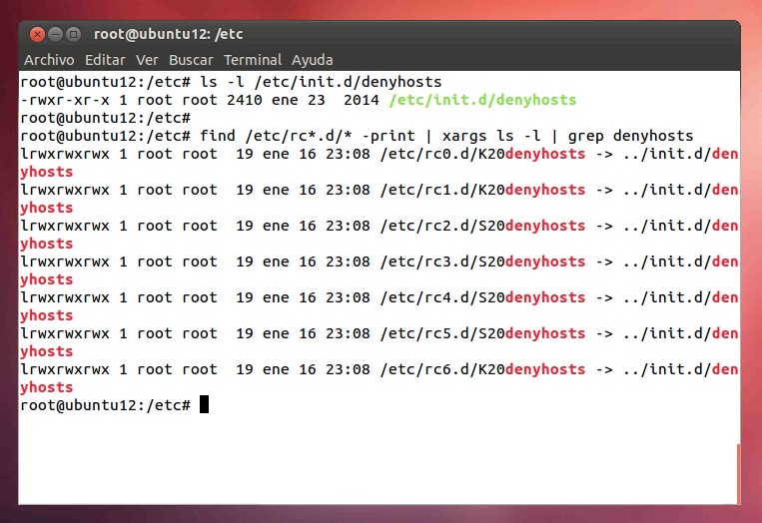Click the /etc/rc3.d/S20denyhosts entry
The height and width of the screenshot is (523, 762).
tap(482, 261)
